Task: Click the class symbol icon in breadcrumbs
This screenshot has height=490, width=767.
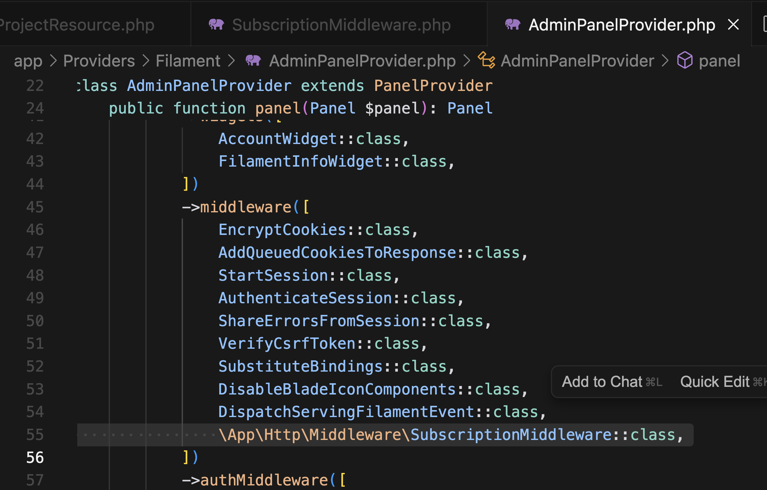Action: point(486,60)
